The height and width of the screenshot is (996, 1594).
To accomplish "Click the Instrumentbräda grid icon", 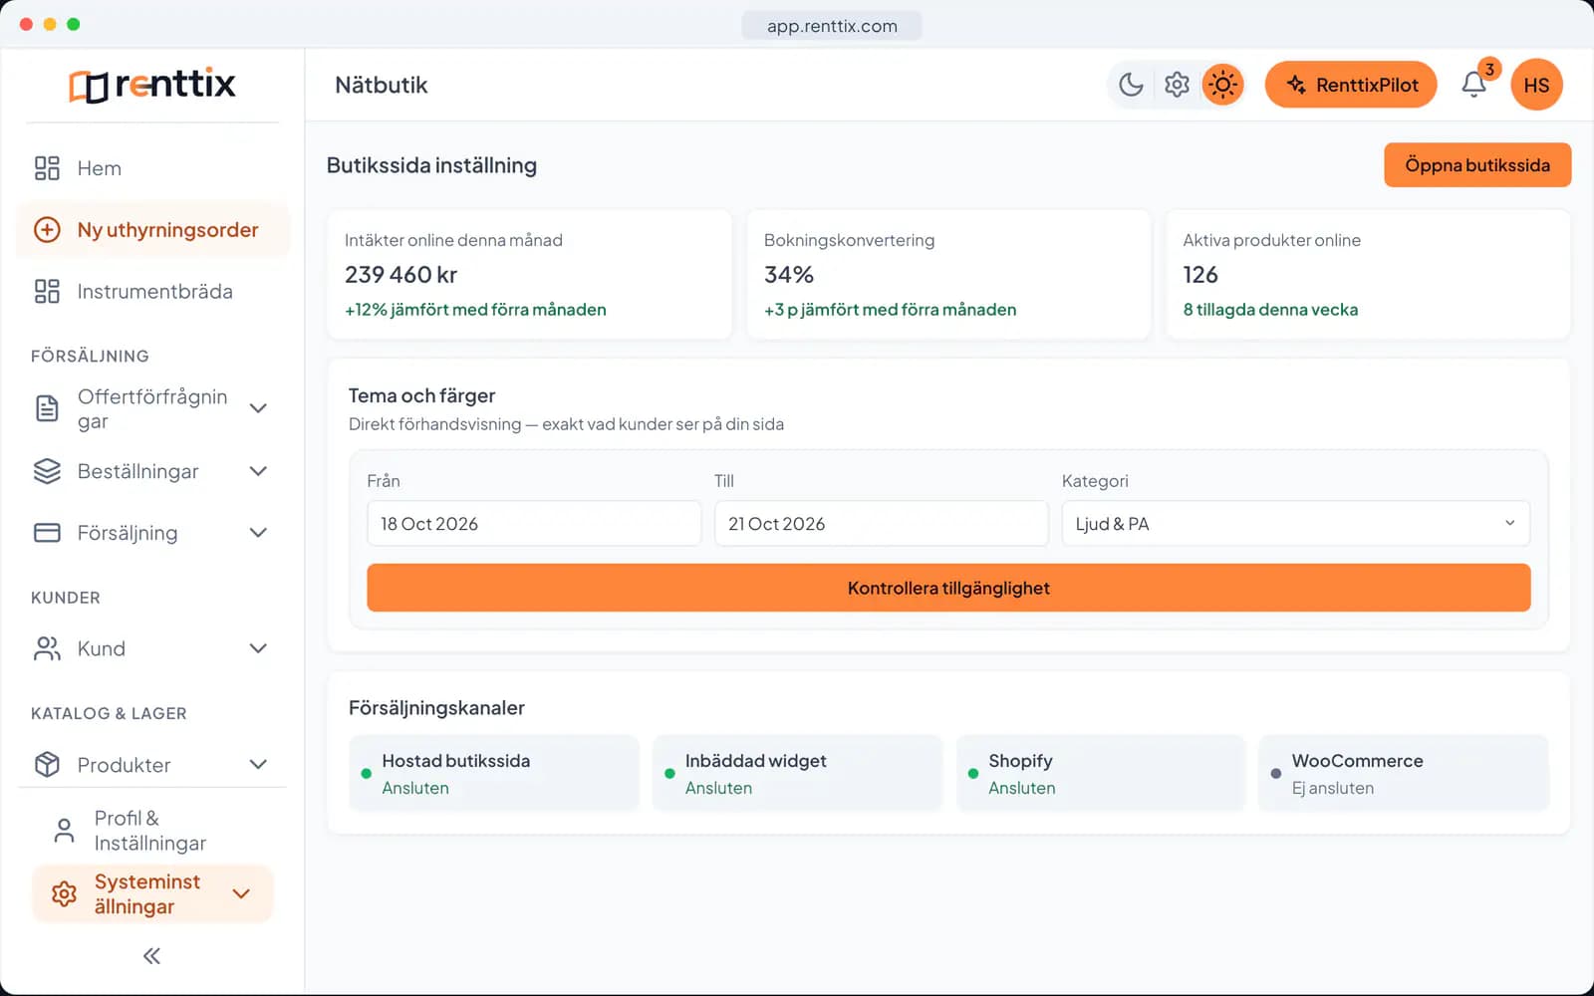I will (47, 292).
